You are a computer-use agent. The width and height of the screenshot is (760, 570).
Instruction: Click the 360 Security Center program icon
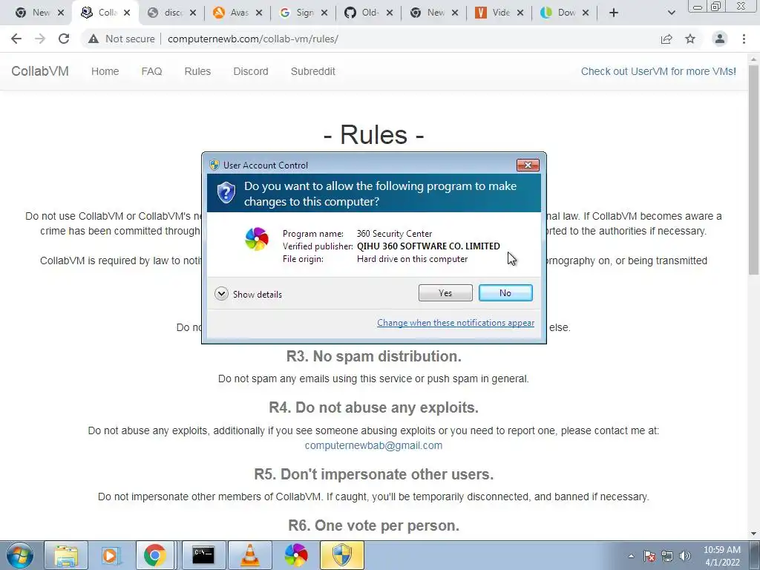(256, 238)
